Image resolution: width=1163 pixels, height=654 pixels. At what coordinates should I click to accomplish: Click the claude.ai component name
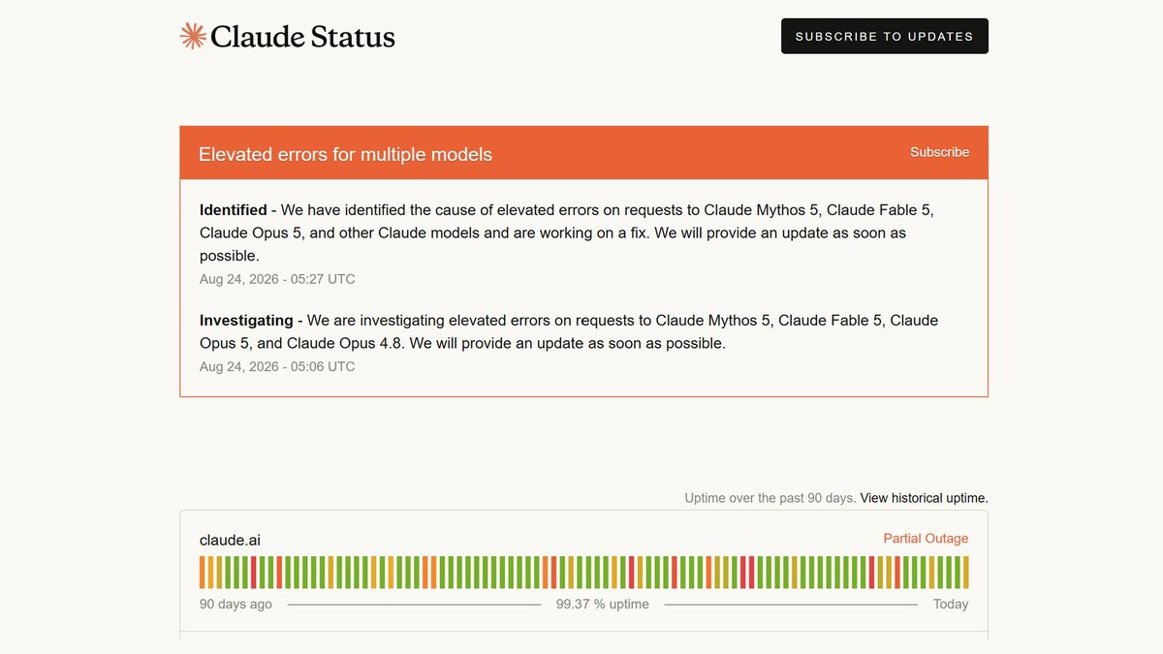click(x=230, y=540)
